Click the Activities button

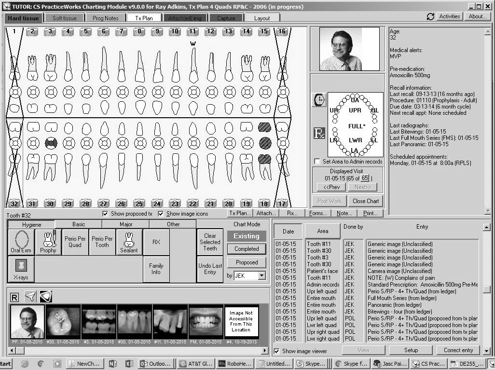coord(450,16)
